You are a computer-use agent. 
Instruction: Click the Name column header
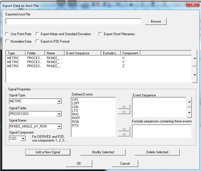click(54, 53)
